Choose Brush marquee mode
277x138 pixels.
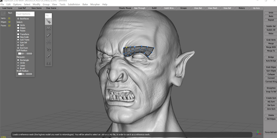click(18, 68)
